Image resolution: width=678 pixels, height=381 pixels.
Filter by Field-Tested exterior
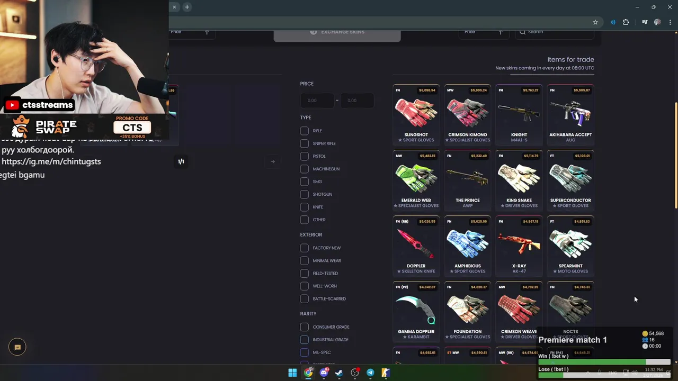304,273
